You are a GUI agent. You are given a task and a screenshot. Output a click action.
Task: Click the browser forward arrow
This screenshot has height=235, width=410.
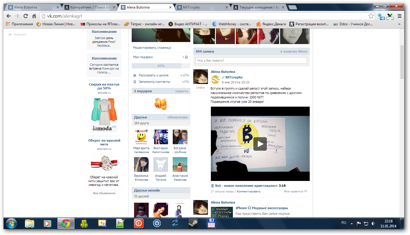pos(17,16)
